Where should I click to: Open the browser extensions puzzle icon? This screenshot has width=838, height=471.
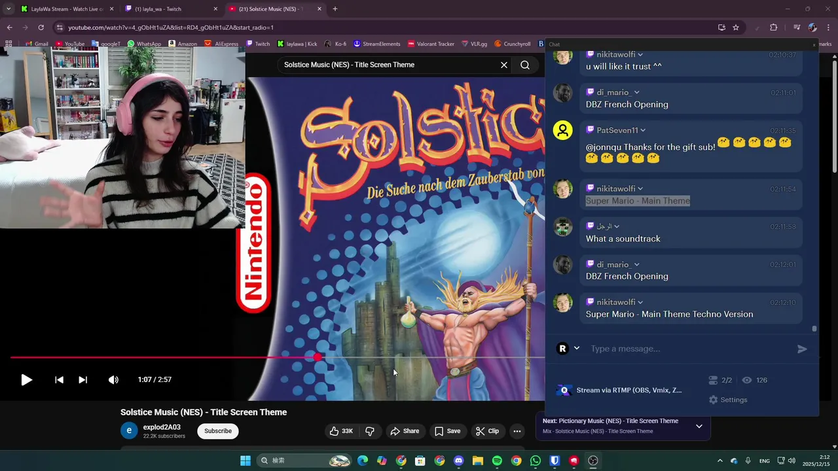click(x=773, y=27)
